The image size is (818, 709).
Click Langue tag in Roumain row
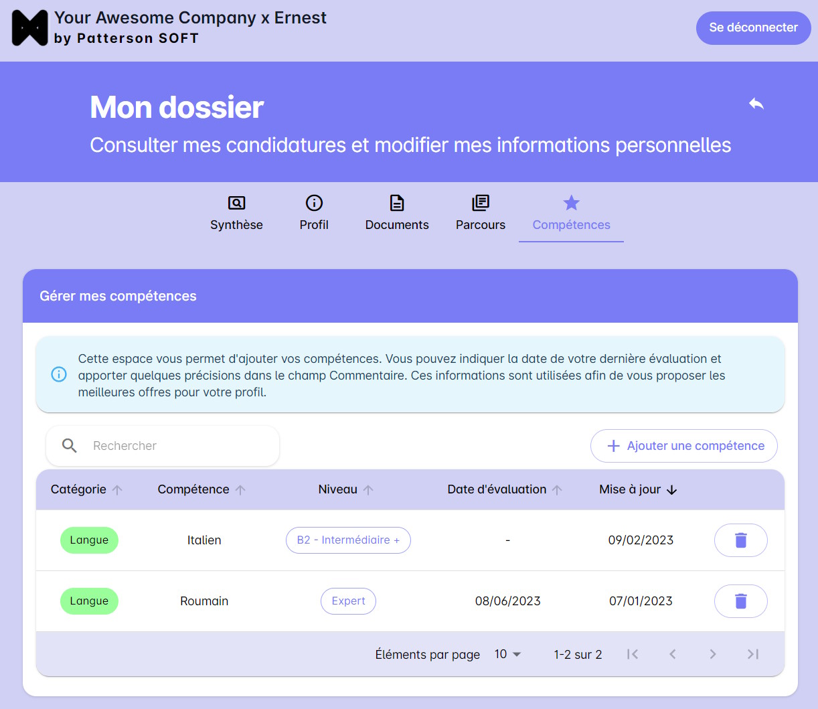(x=89, y=601)
